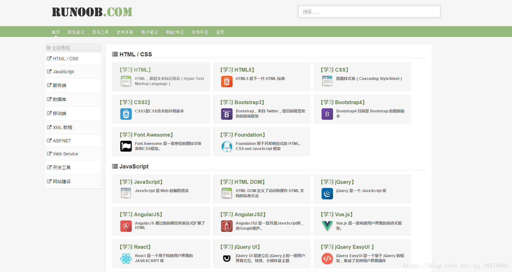Open the 【学习 CSS】 tutorial title
The height and width of the screenshot is (272, 512).
click(x=335, y=70)
